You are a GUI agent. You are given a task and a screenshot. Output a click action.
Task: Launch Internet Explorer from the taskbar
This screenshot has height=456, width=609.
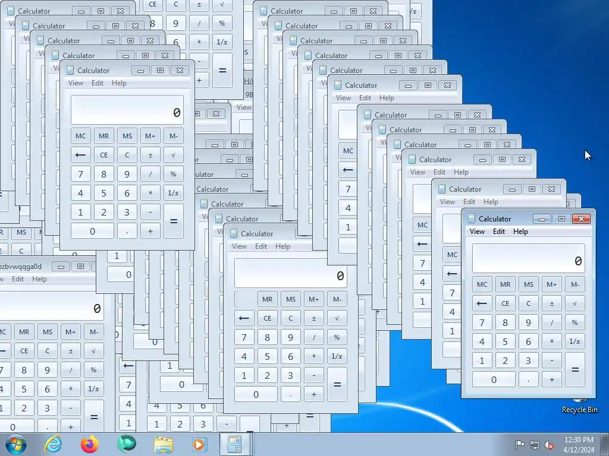(x=53, y=444)
